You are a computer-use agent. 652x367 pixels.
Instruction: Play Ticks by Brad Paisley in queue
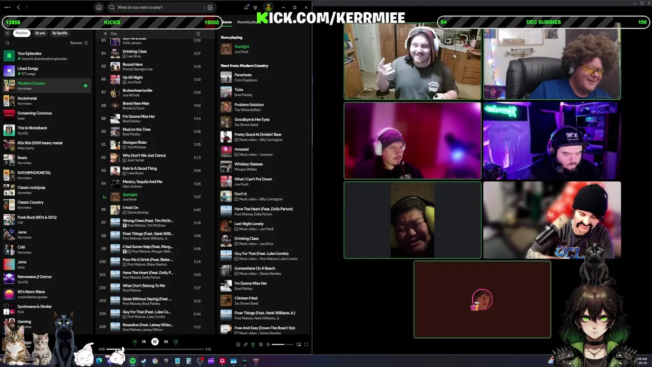tap(263, 92)
